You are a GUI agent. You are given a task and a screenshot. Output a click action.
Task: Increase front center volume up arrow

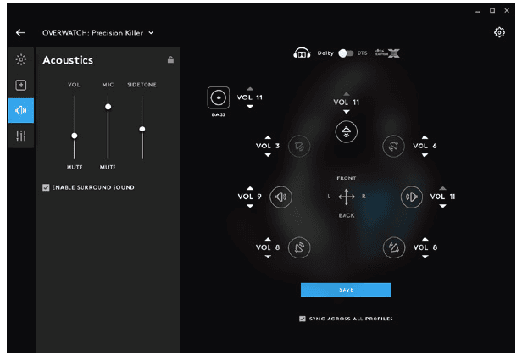[x=347, y=94]
